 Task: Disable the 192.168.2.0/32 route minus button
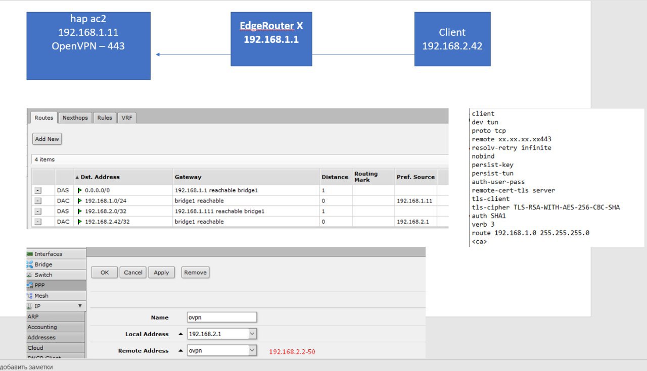pos(38,211)
